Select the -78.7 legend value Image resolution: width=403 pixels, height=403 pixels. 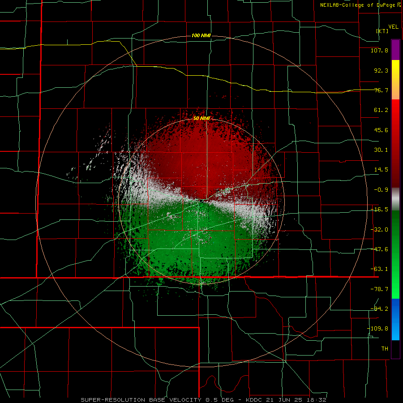click(x=379, y=289)
